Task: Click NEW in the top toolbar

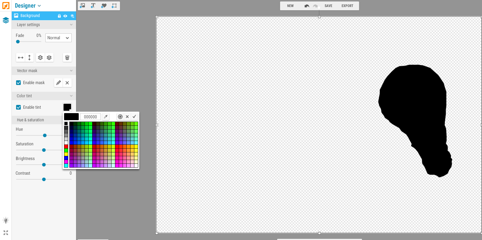Action: (x=290, y=6)
